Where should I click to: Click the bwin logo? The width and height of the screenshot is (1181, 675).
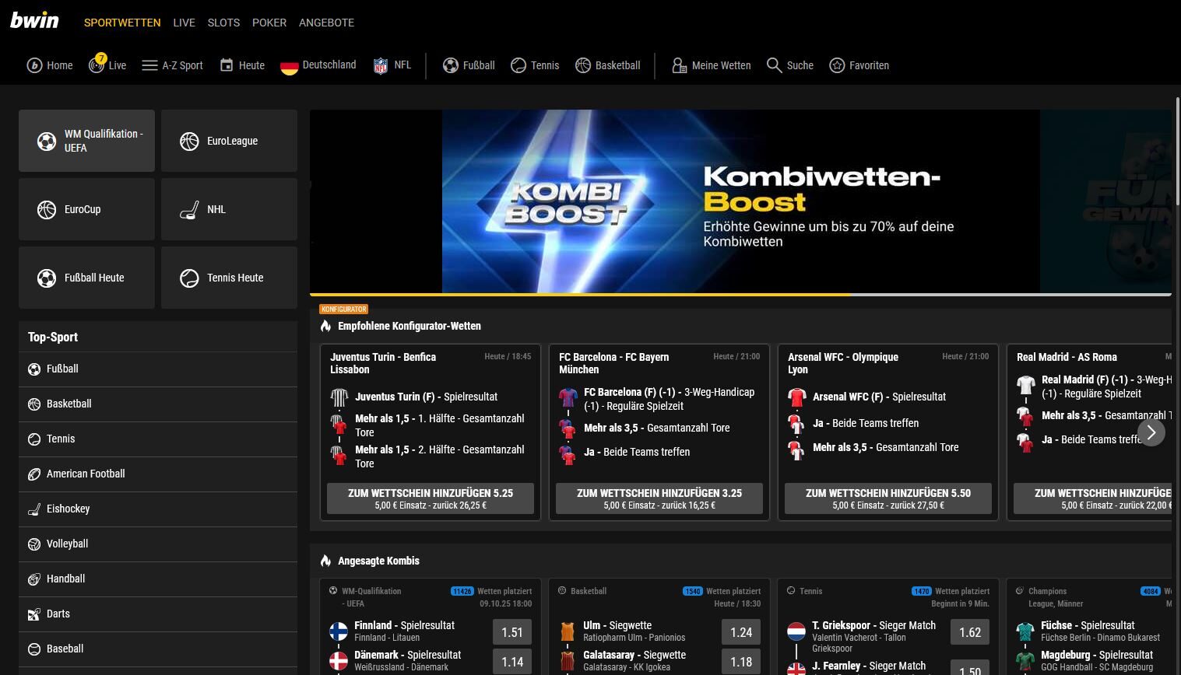(x=34, y=21)
